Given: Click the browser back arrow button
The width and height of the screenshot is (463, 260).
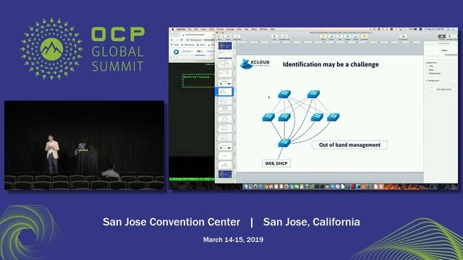Looking at the screenshot, I should tap(172, 40).
